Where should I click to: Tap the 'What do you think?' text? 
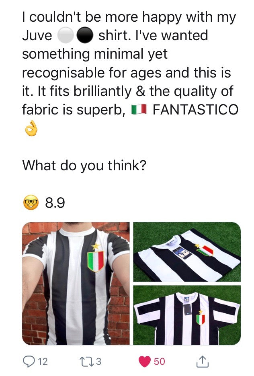point(84,166)
